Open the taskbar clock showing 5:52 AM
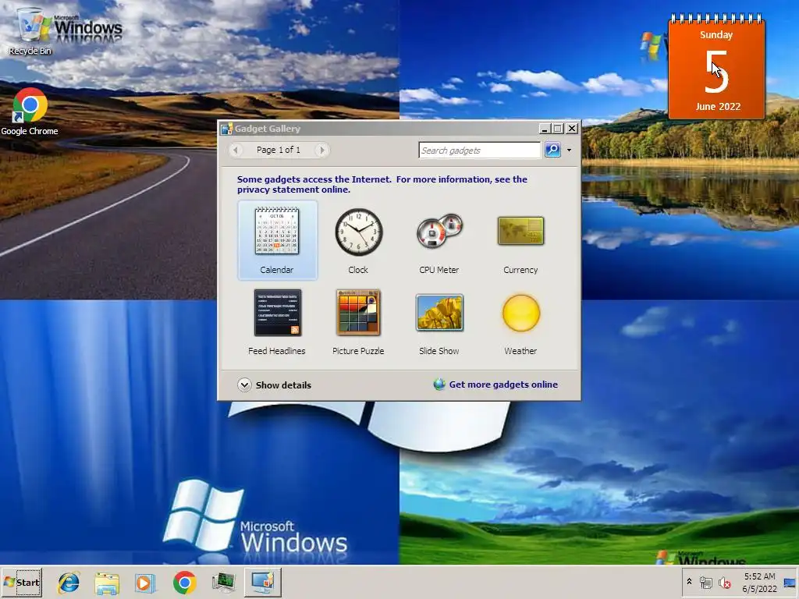The height and width of the screenshot is (599, 799). (759, 583)
